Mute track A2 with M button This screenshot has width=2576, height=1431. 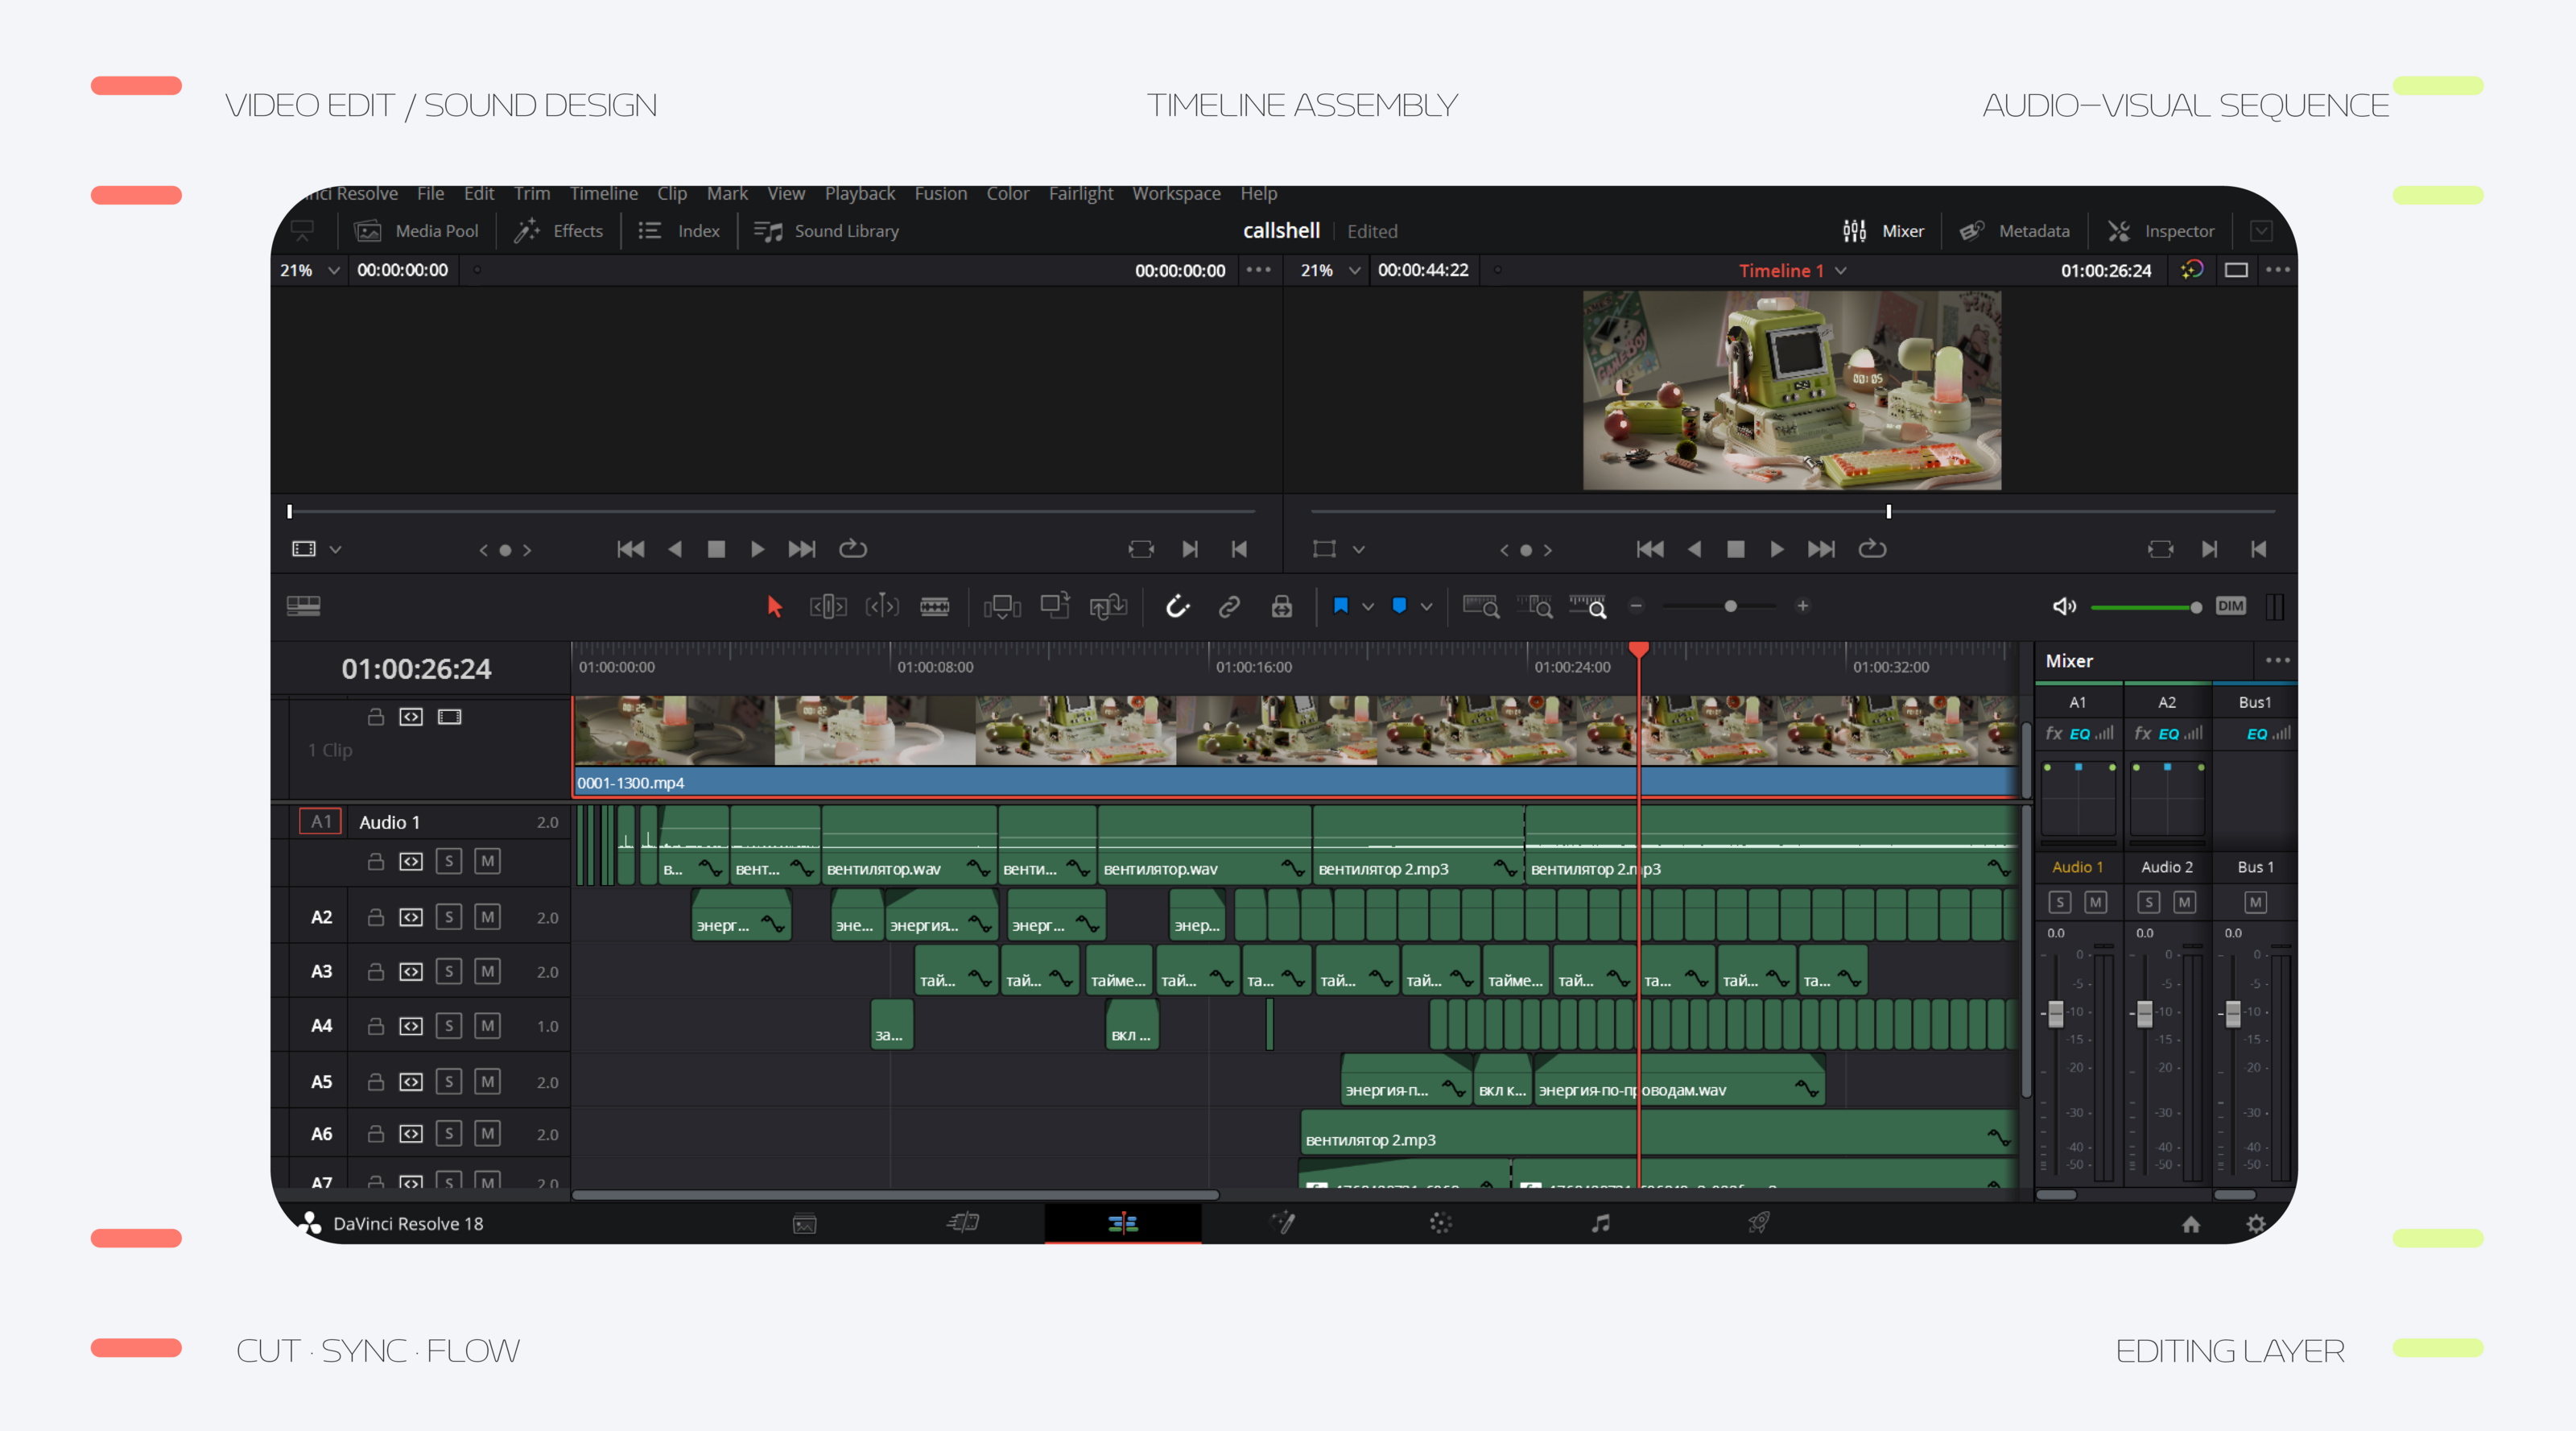487,916
